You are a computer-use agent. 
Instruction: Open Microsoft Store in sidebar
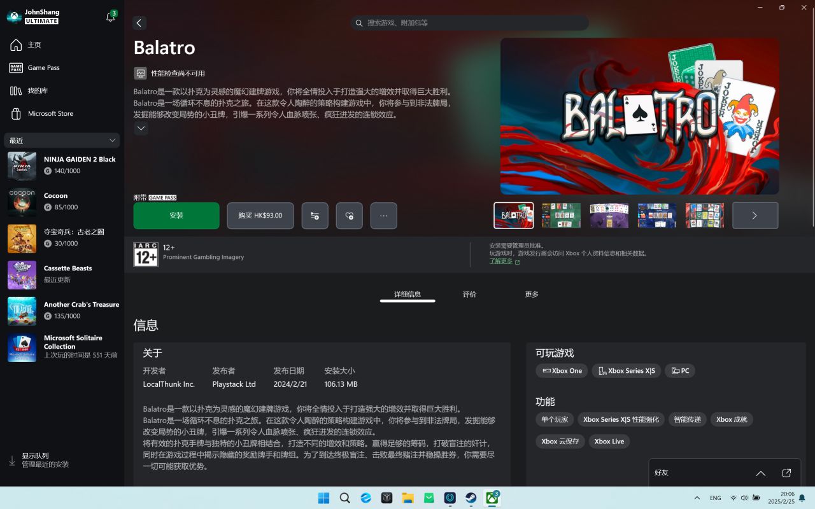tap(62, 114)
